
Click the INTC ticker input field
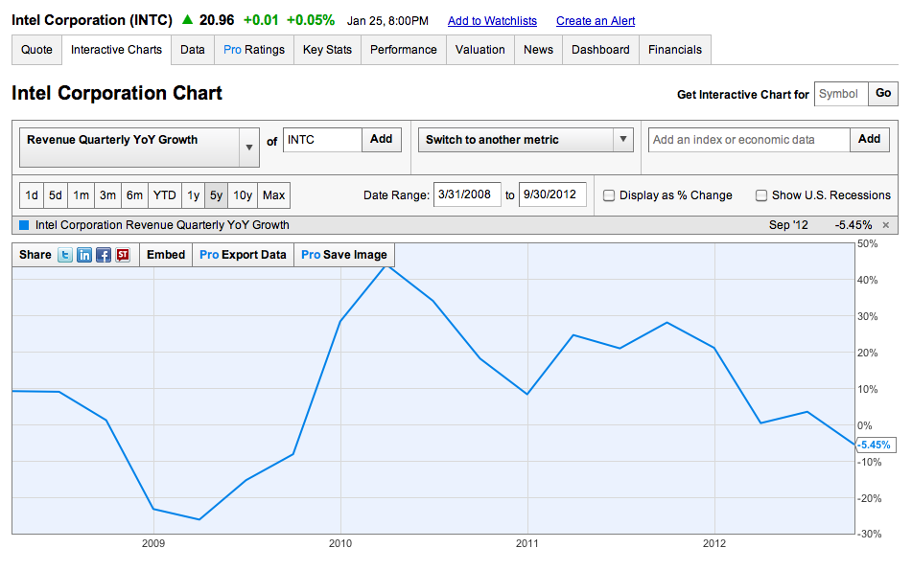322,140
